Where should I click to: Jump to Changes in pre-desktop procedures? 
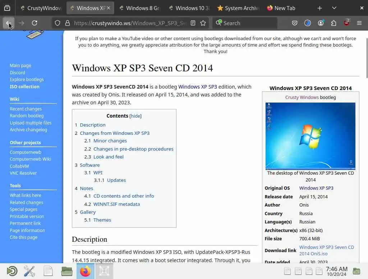point(133,149)
